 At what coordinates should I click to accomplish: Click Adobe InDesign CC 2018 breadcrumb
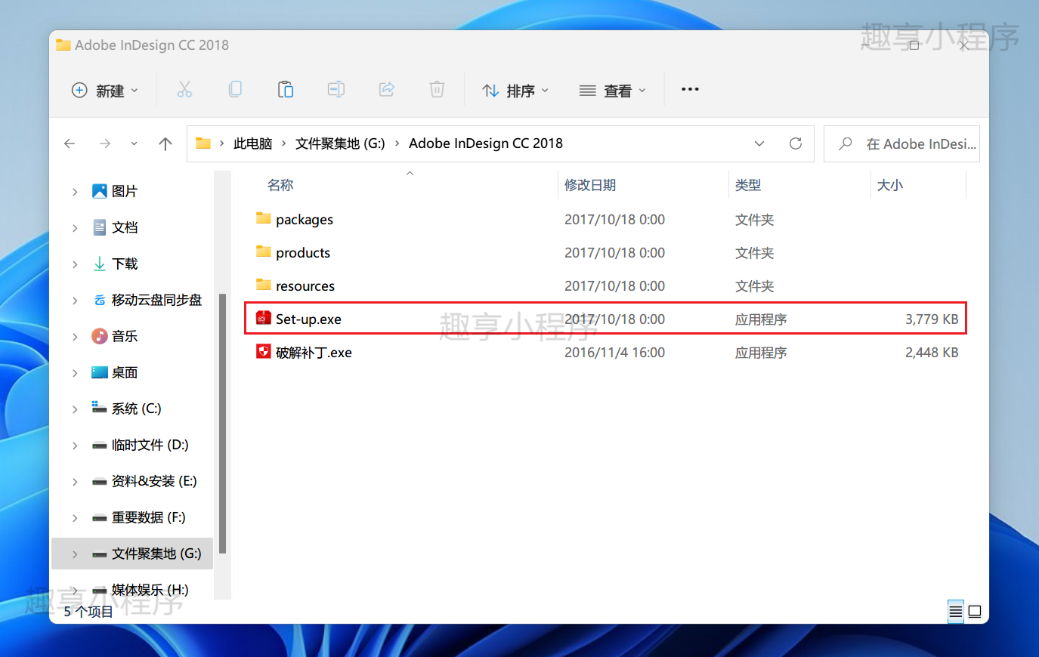pos(486,143)
